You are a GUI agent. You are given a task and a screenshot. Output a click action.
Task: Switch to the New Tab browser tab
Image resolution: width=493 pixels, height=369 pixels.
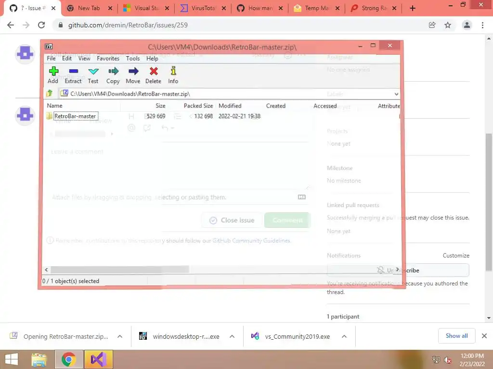pyautogui.click(x=89, y=8)
